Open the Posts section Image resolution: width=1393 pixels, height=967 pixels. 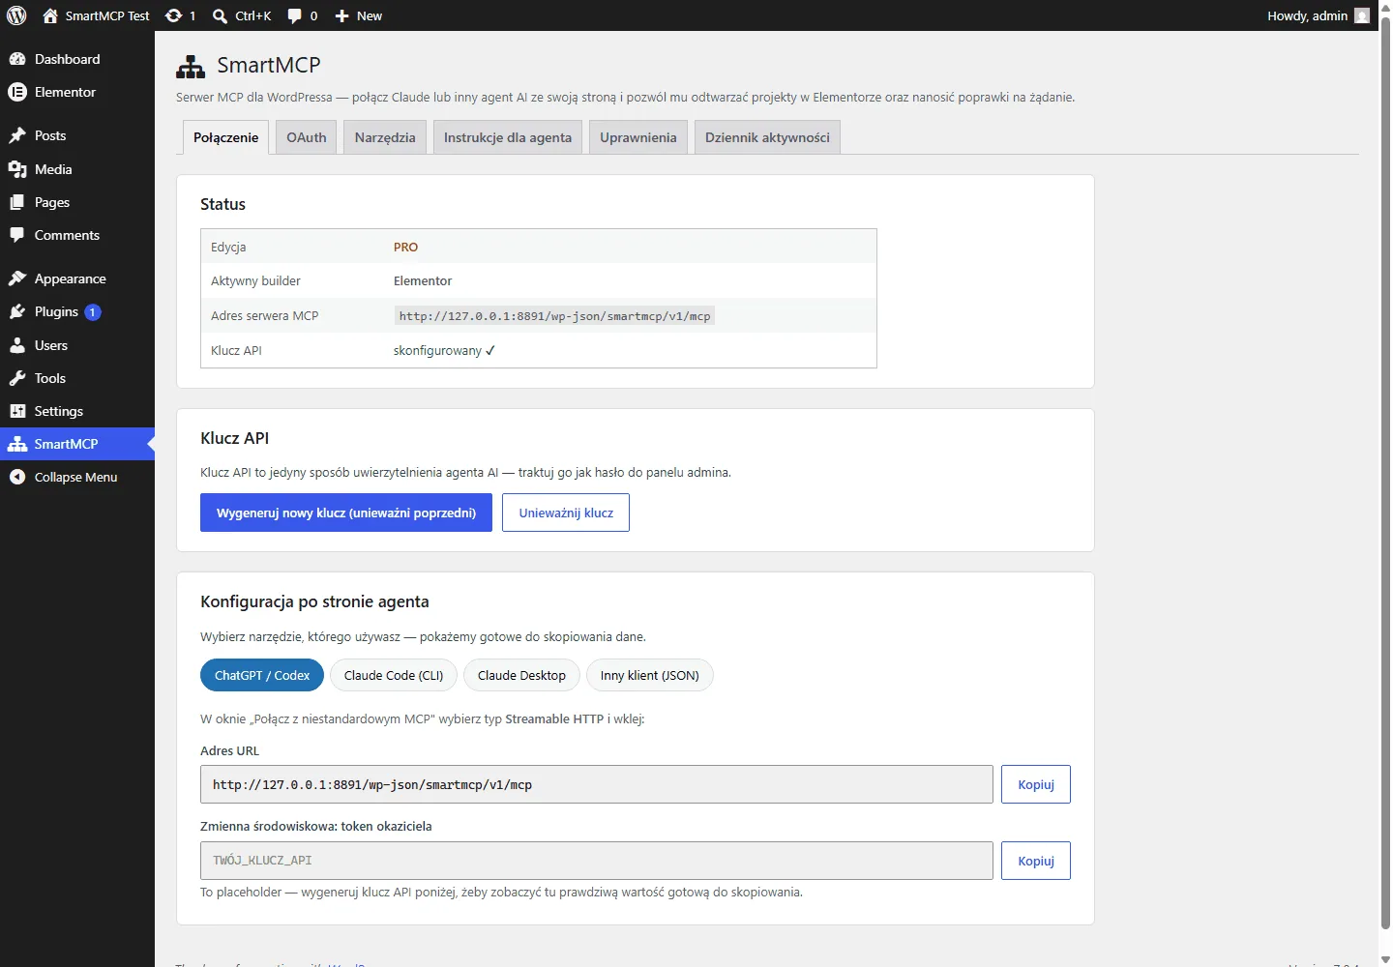tap(77, 135)
